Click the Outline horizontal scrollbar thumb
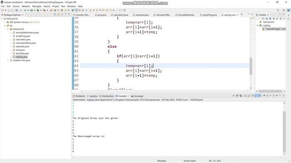Image resolution: width=291 pixels, height=163 pixels. coord(270,91)
